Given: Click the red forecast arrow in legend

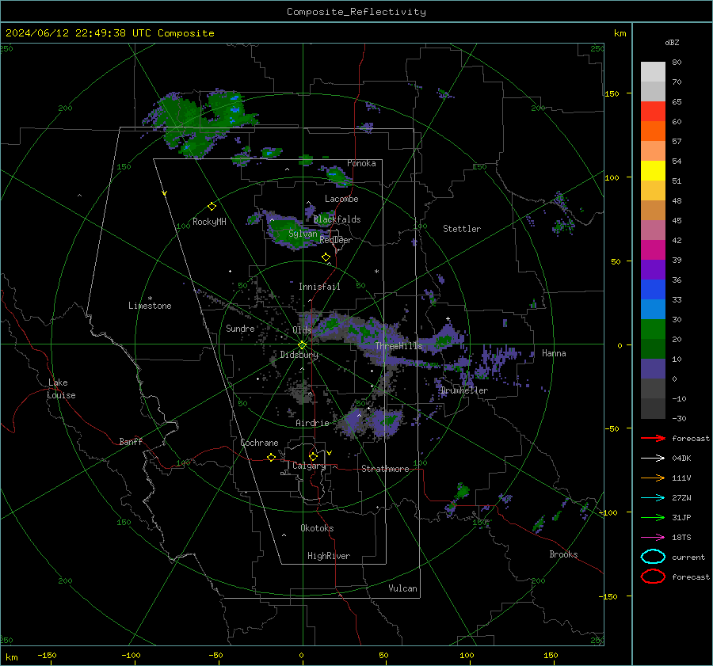Looking at the screenshot, I should click(x=653, y=438).
